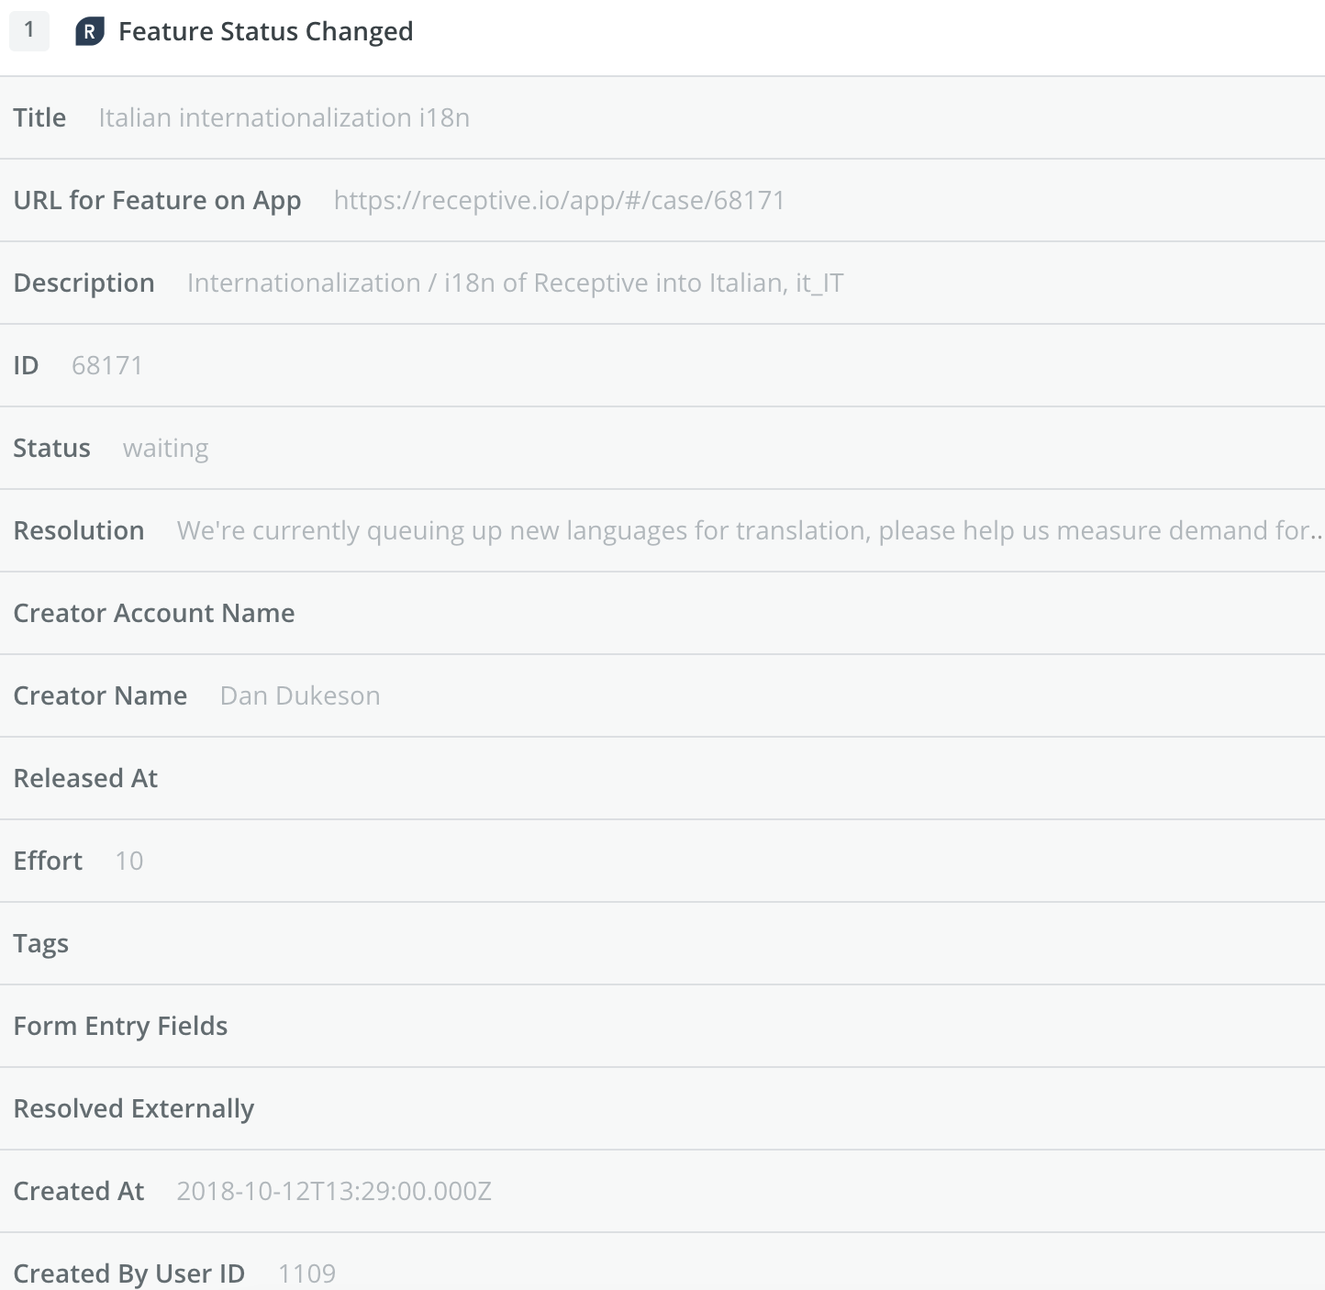Click the Status value waiting
This screenshot has height=1290, width=1325.
[166, 448]
